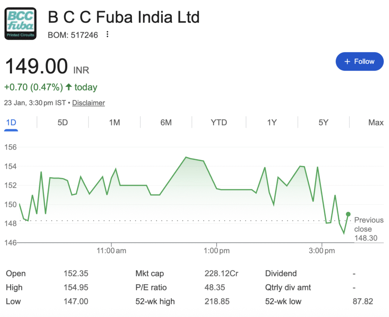Click the chart peak near 154.95

(x=186, y=157)
